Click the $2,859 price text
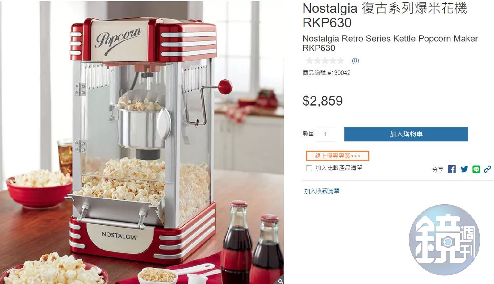Image resolution: width=494 pixels, height=284 pixels. pyautogui.click(x=323, y=101)
